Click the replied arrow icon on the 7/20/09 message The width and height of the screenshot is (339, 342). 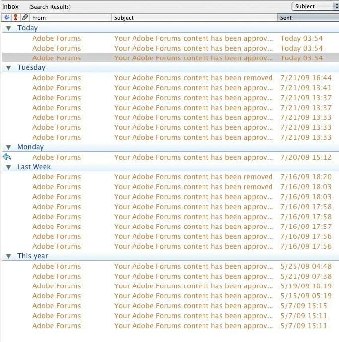click(x=7, y=157)
